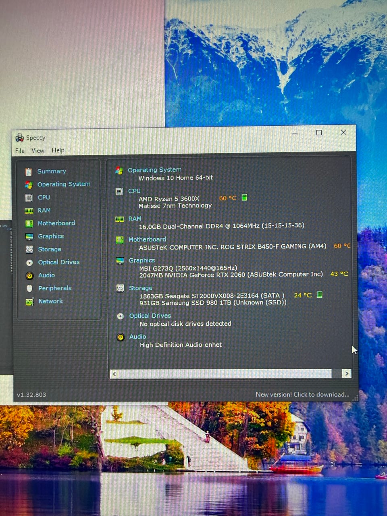Click the horizontal scrollbar left arrow
This screenshot has height=516, width=387.
coord(114,374)
